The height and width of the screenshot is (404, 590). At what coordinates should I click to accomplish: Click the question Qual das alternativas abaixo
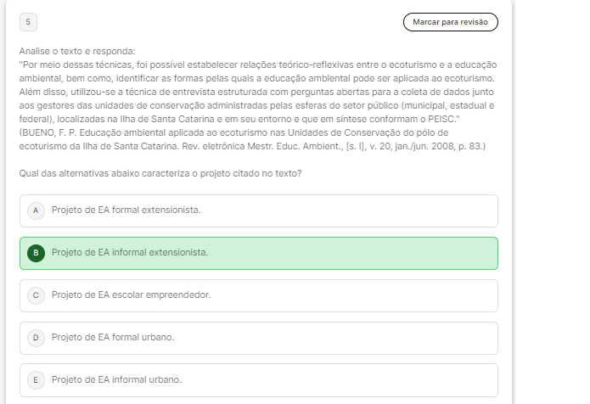pyautogui.click(x=160, y=173)
